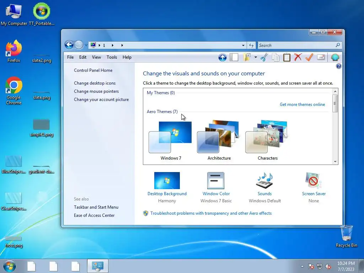Screen dimensions: 364x273
Task: Select the Recycle Bin icon
Action: point(346,236)
